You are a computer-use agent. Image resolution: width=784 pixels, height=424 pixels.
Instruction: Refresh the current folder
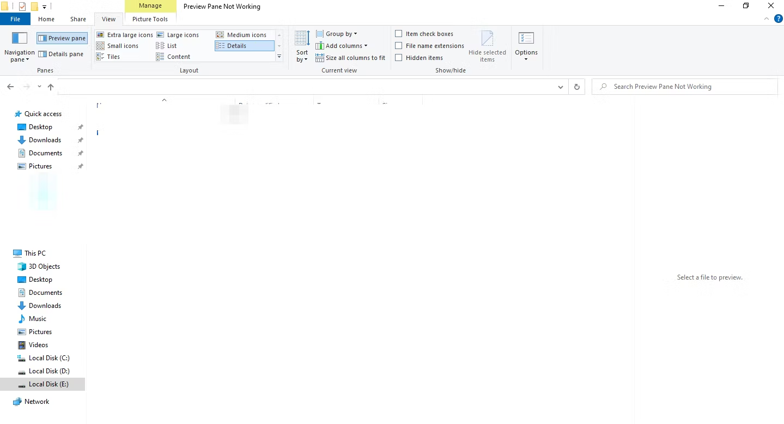576,86
